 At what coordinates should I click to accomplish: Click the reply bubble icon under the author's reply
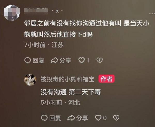point(44,118)
